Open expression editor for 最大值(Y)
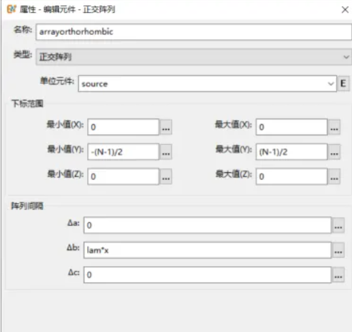 334,152
